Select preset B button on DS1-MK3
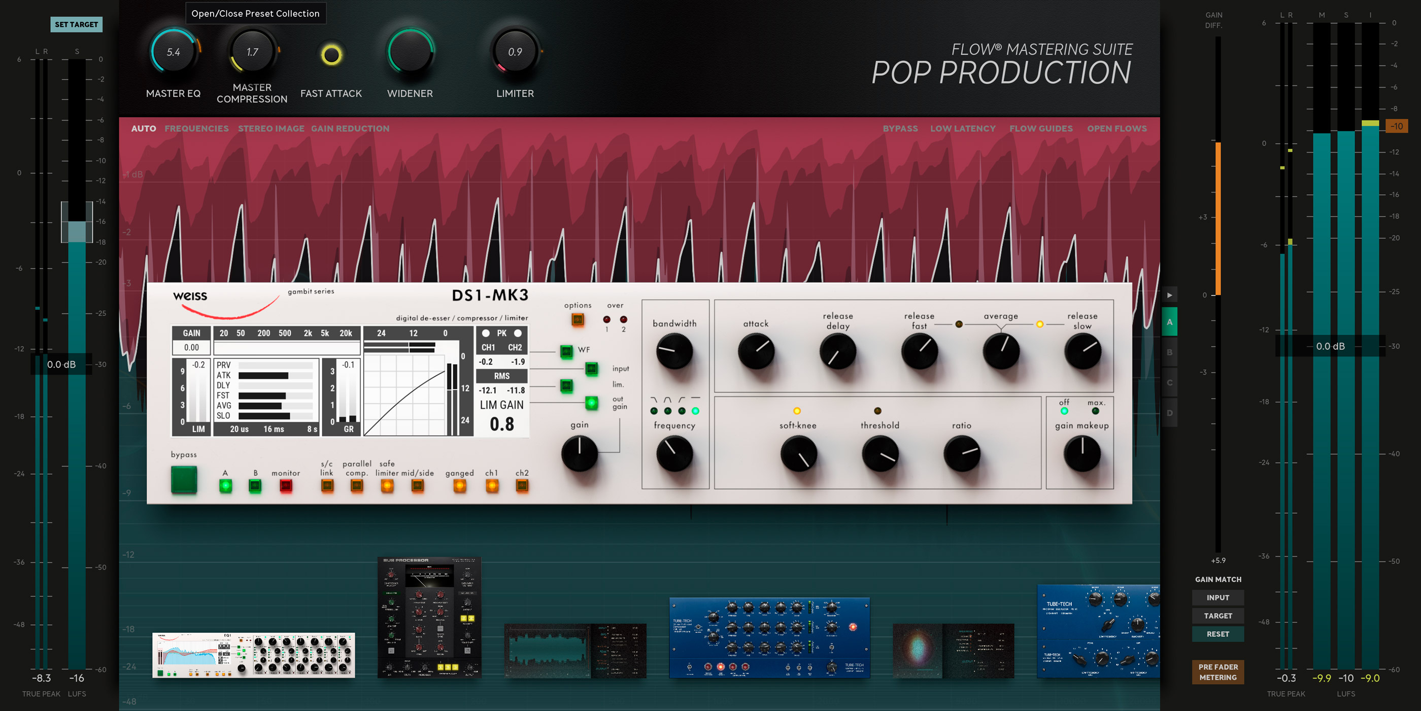 [255, 485]
